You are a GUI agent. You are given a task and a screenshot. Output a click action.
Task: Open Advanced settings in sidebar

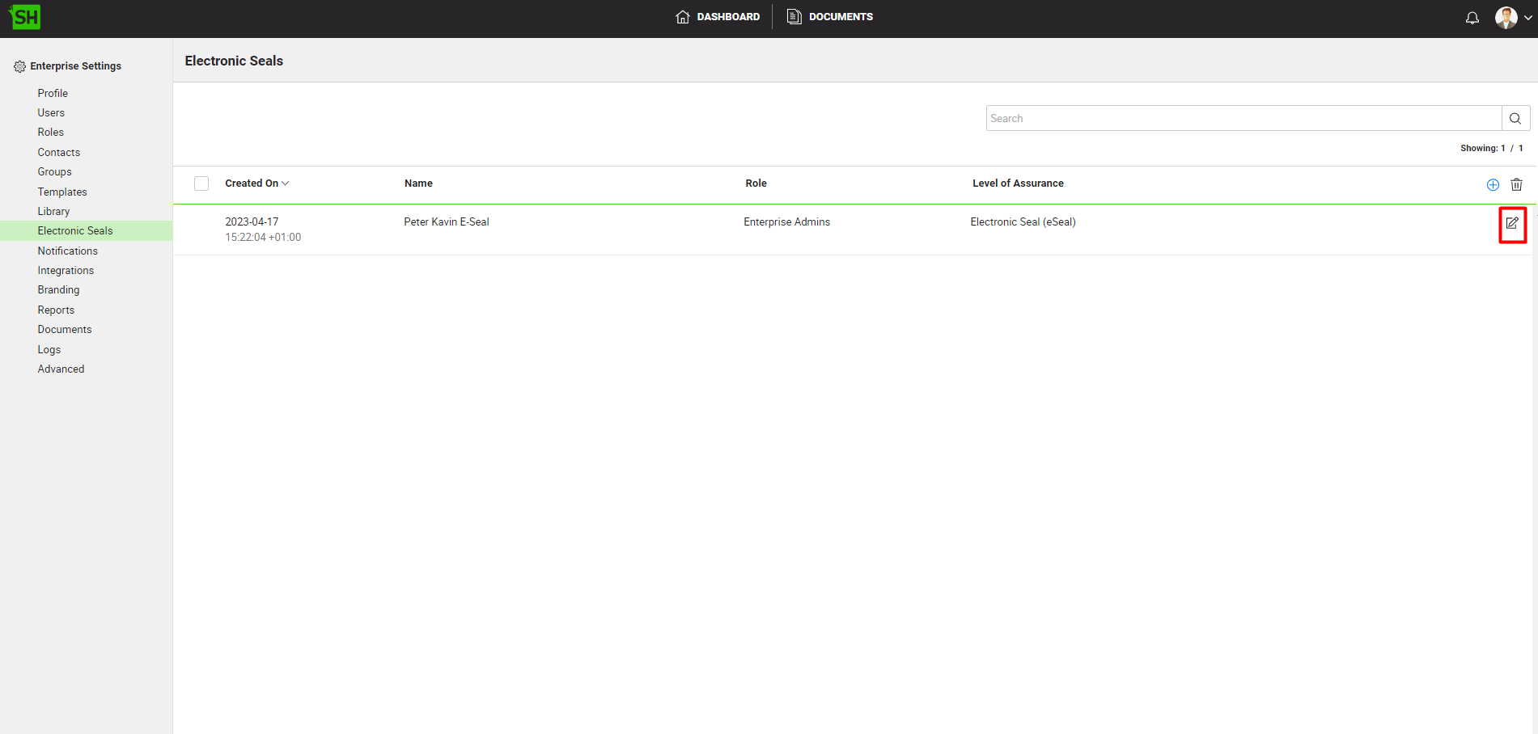(61, 369)
